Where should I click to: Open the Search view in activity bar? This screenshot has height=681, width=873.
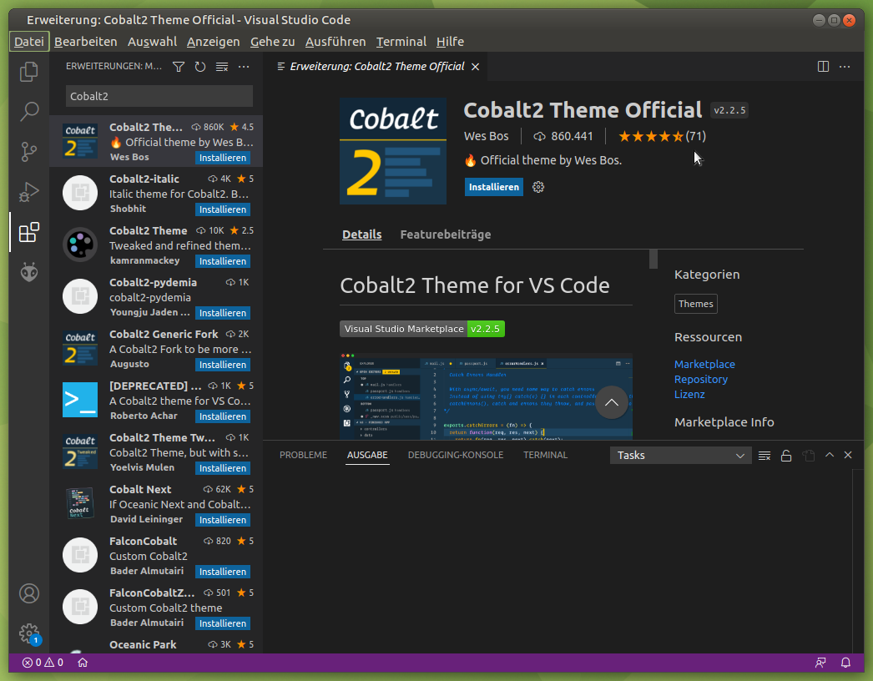click(29, 111)
